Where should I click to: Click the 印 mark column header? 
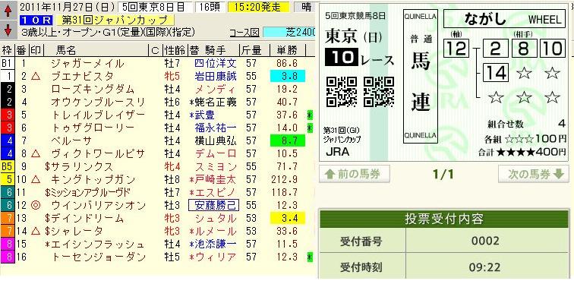click(x=36, y=51)
